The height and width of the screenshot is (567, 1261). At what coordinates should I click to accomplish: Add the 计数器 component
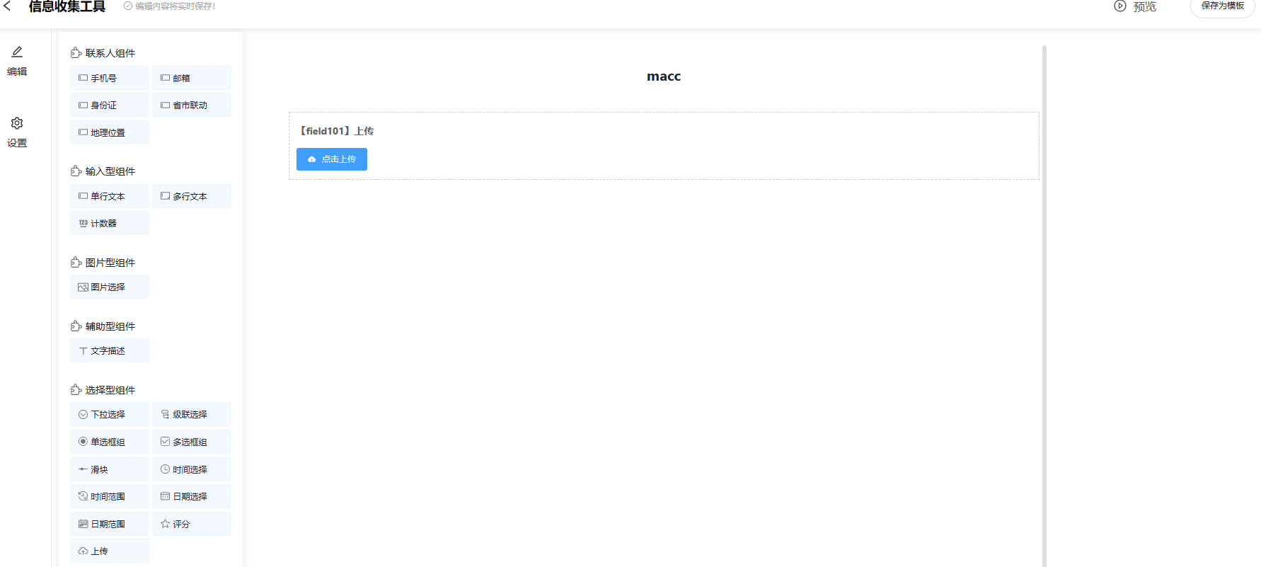pos(110,223)
